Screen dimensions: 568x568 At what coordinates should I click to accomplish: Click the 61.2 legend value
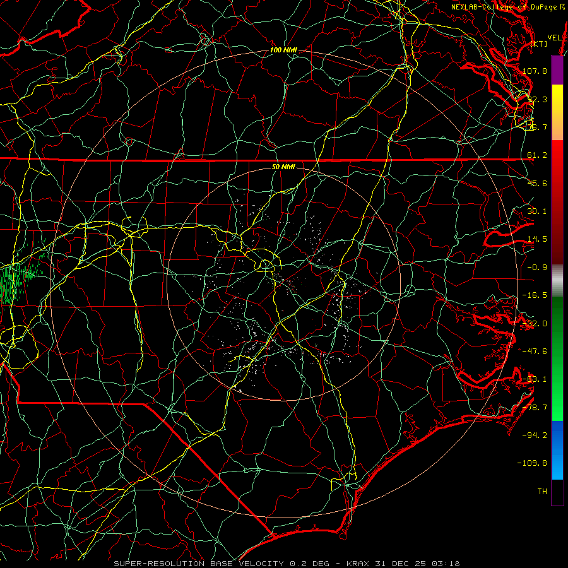click(x=537, y=155)
